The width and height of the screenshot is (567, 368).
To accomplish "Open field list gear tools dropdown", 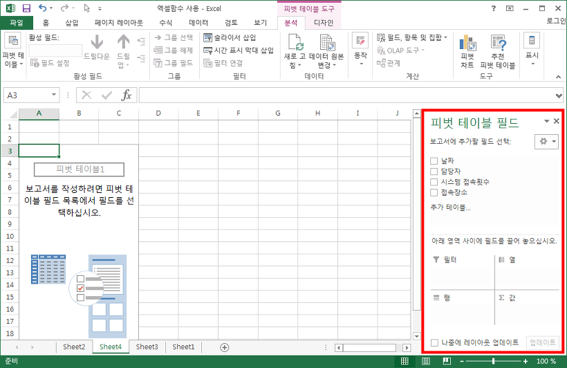I will coord(546,142).
